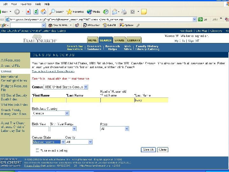
Task: Select the SEARCH tab
Action: click(x=106, y=40)
